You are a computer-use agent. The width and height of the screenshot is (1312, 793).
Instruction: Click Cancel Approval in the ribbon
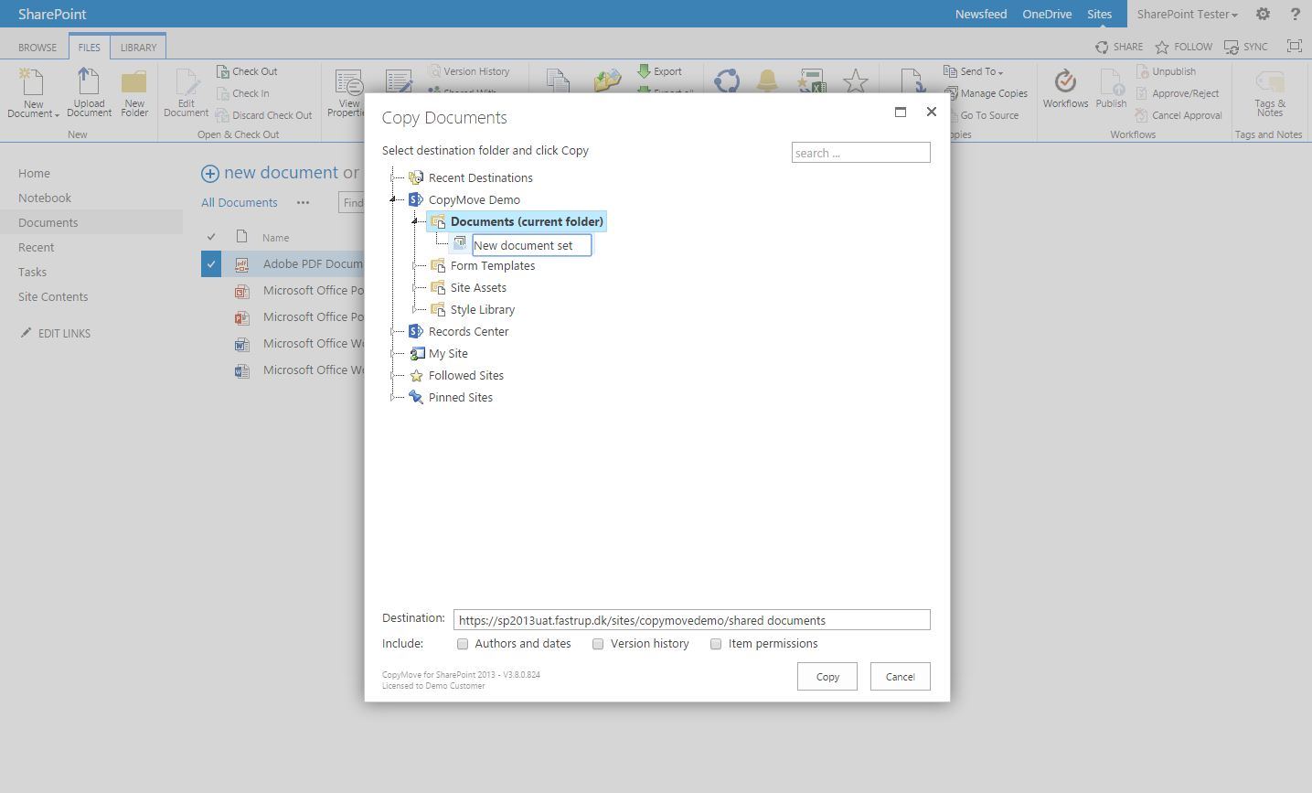coord(1179,115)
